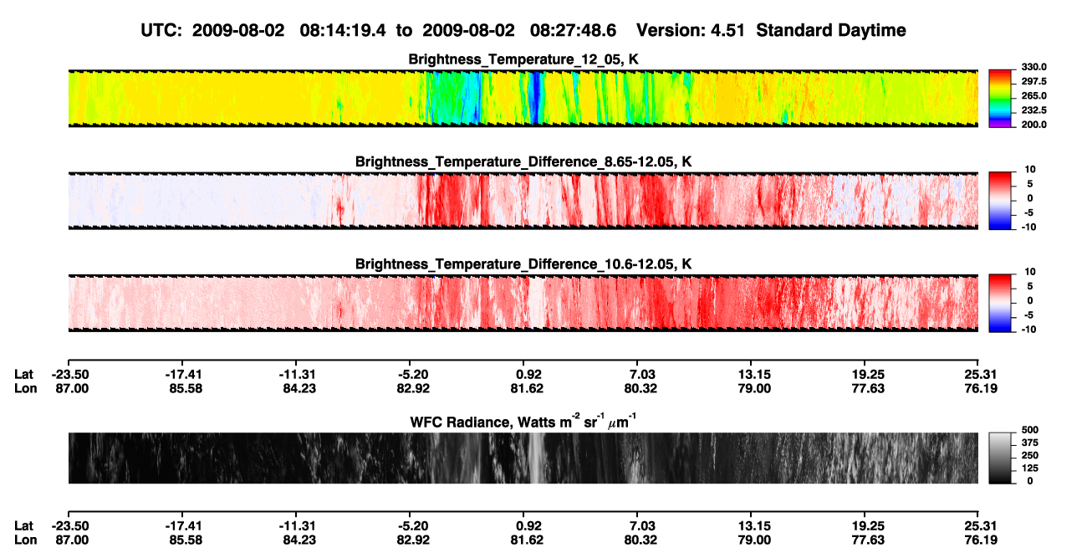
Task: Click the WFC Radiance grayscale image strip
Action: pos(523,458)
